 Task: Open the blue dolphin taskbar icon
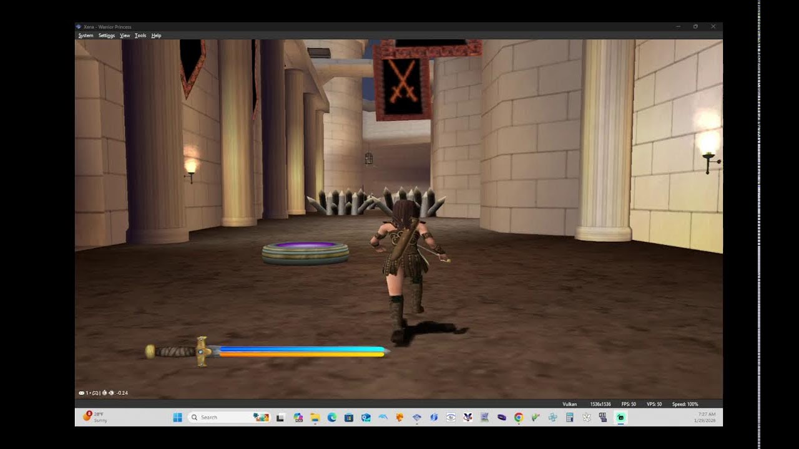383,417
